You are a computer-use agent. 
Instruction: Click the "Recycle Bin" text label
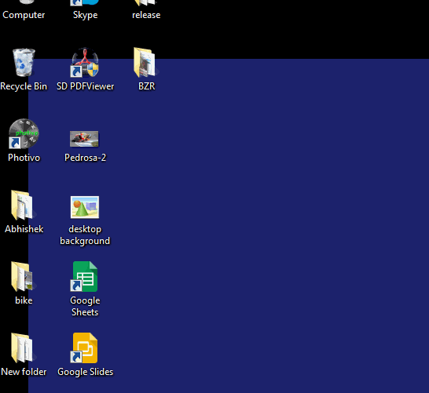click(24, 86)
